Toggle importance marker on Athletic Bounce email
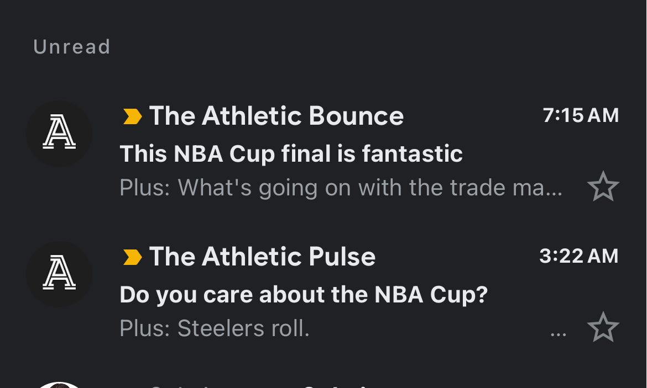Viewport: 647px width, 388px height. [132, 116]
